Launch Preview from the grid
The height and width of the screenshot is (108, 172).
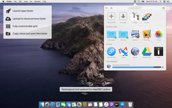pyautogui.click(x=135, y=34)
